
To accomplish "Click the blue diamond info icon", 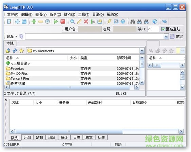I will pos(123,22).
